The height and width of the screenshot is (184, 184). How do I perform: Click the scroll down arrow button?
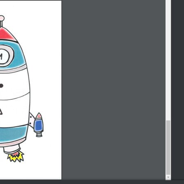pyautogui.click(x=168, y=177)
